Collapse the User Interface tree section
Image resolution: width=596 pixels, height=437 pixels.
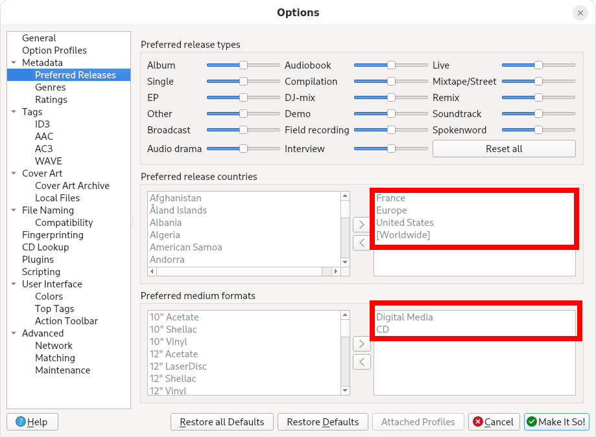point(14,284)
